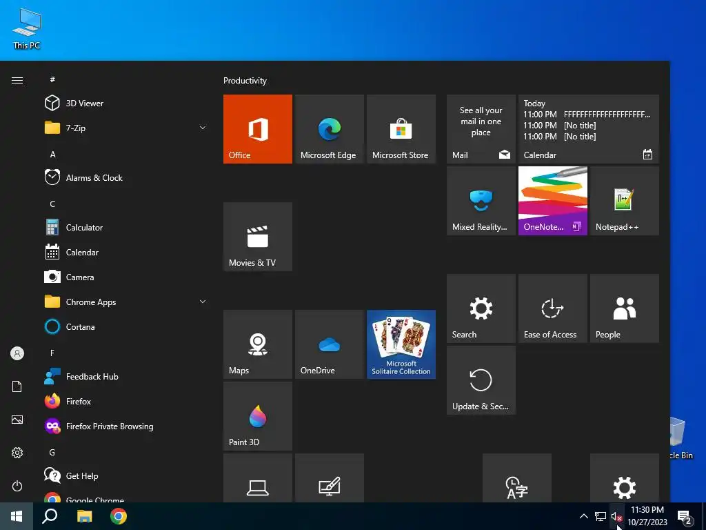Open Feedback Hub from app list

125,376
